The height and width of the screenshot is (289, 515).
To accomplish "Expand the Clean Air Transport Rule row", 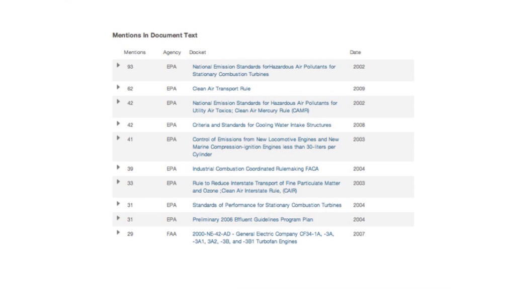I will point(118,87).
